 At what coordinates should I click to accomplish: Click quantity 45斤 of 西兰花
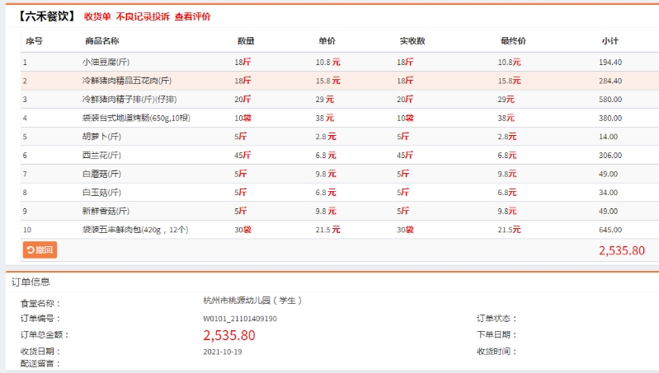point(242,156)
